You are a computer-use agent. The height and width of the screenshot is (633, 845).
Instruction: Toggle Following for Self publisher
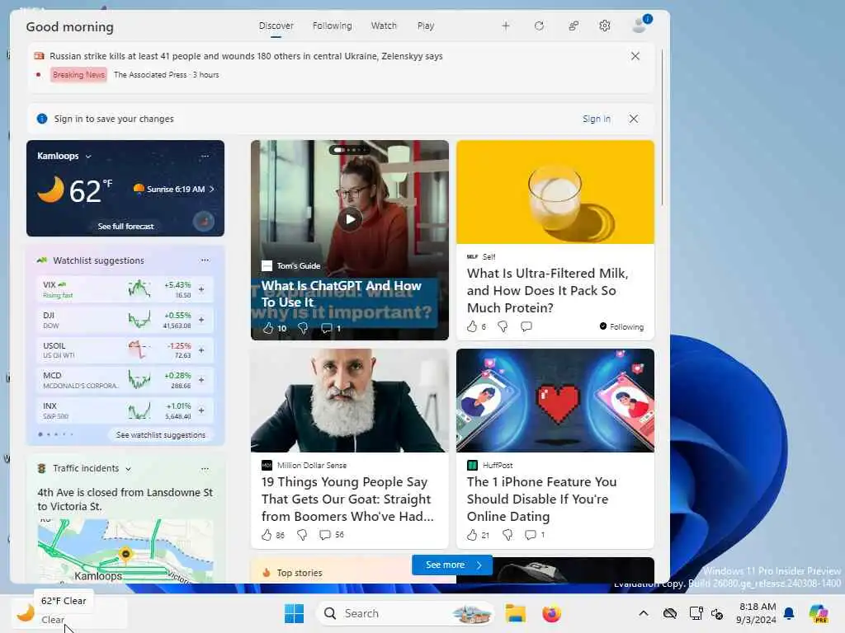click(x=621, y=326)
